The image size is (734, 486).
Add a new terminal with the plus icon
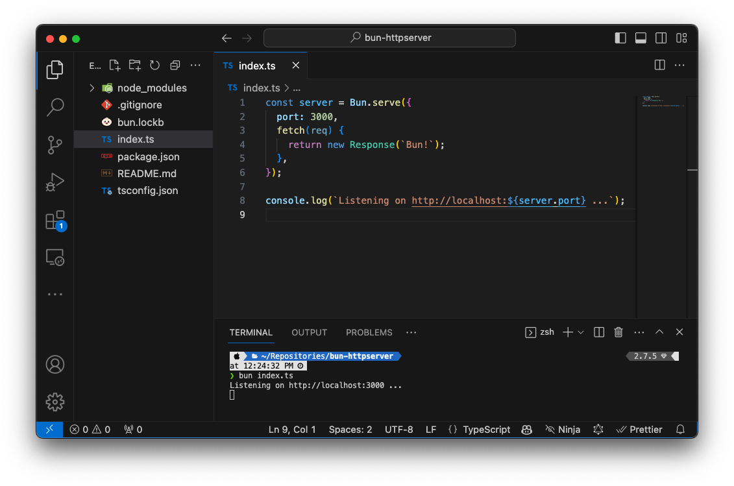[x=568, y=332]
